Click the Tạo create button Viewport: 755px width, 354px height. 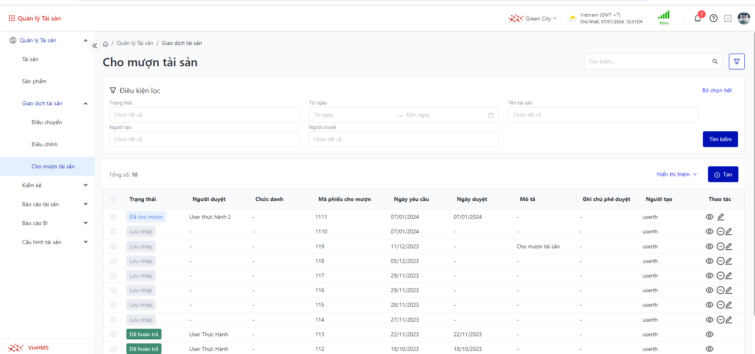point(723,174)
